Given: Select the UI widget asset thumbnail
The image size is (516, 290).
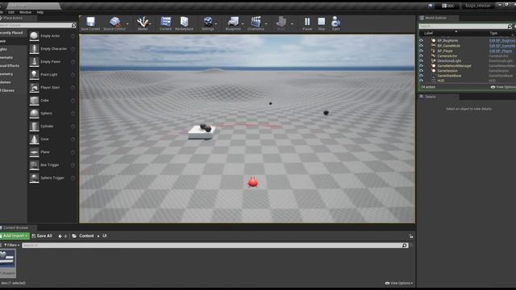Looking at the screenshot, I should pyautogui.click(x=7, y=263).
